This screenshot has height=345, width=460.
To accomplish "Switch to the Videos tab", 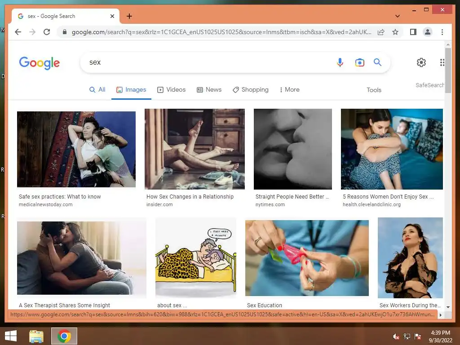I will [x=171, y=89].
